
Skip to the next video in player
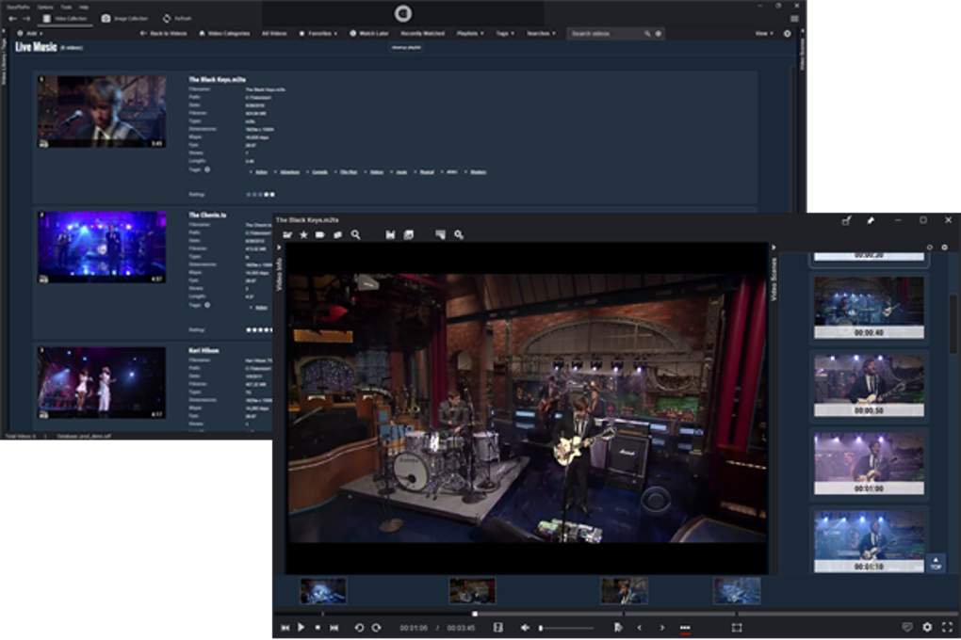click(334, 627)
